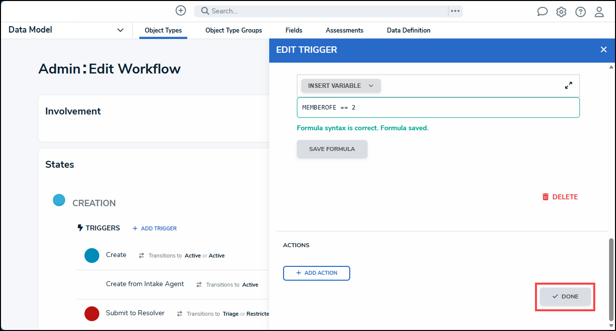This screenshot has height=331, width=616.
Task: Click the Triage transition state name
Action: point(231,314)
